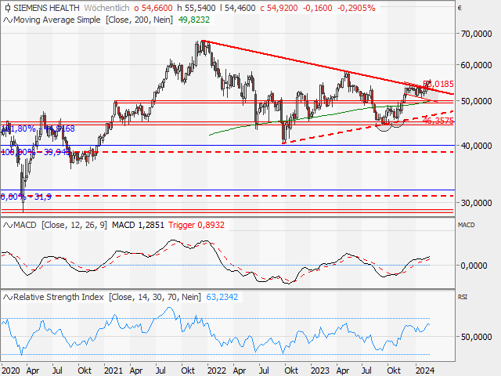The image size is (501, 376).
Task: Click the small MACD axis caption
Action: 467,225
